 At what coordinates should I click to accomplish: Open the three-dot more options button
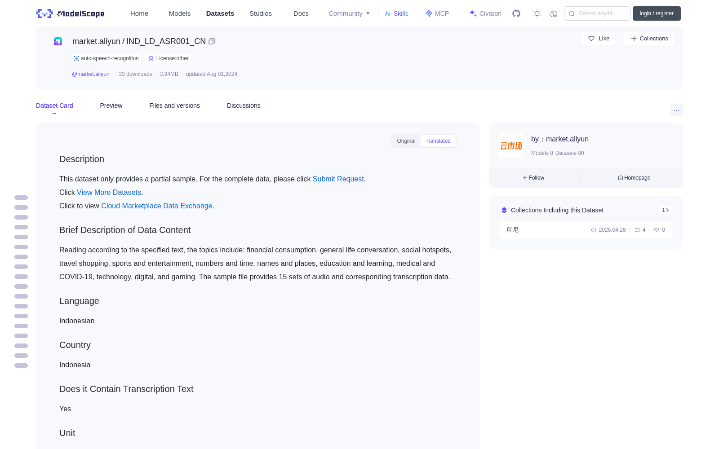pos(677,110)
